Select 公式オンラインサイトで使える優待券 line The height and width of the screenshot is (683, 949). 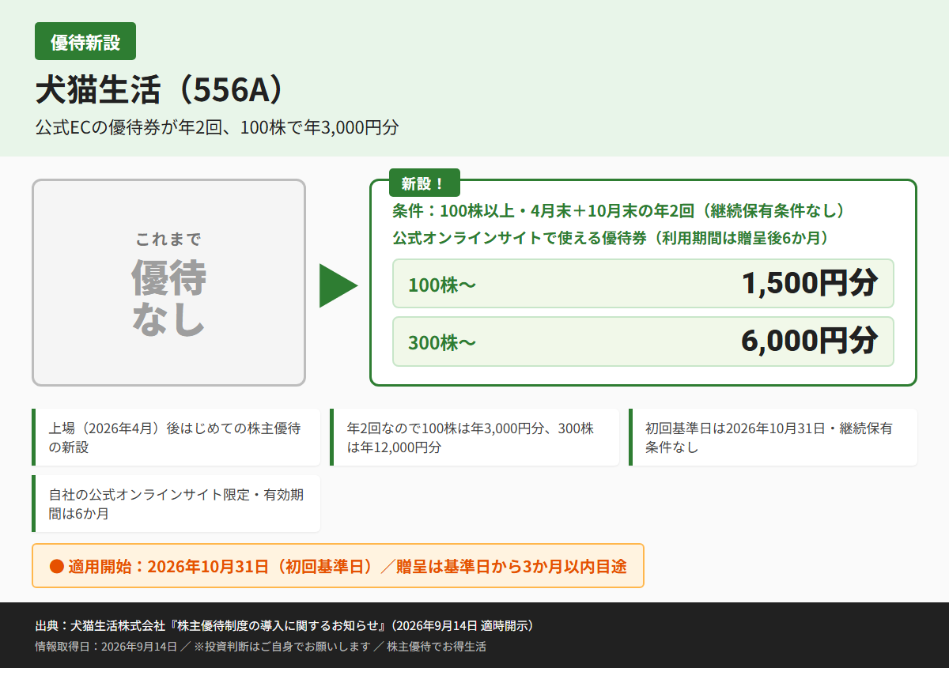pyautogui.click(x=610, y=237)
